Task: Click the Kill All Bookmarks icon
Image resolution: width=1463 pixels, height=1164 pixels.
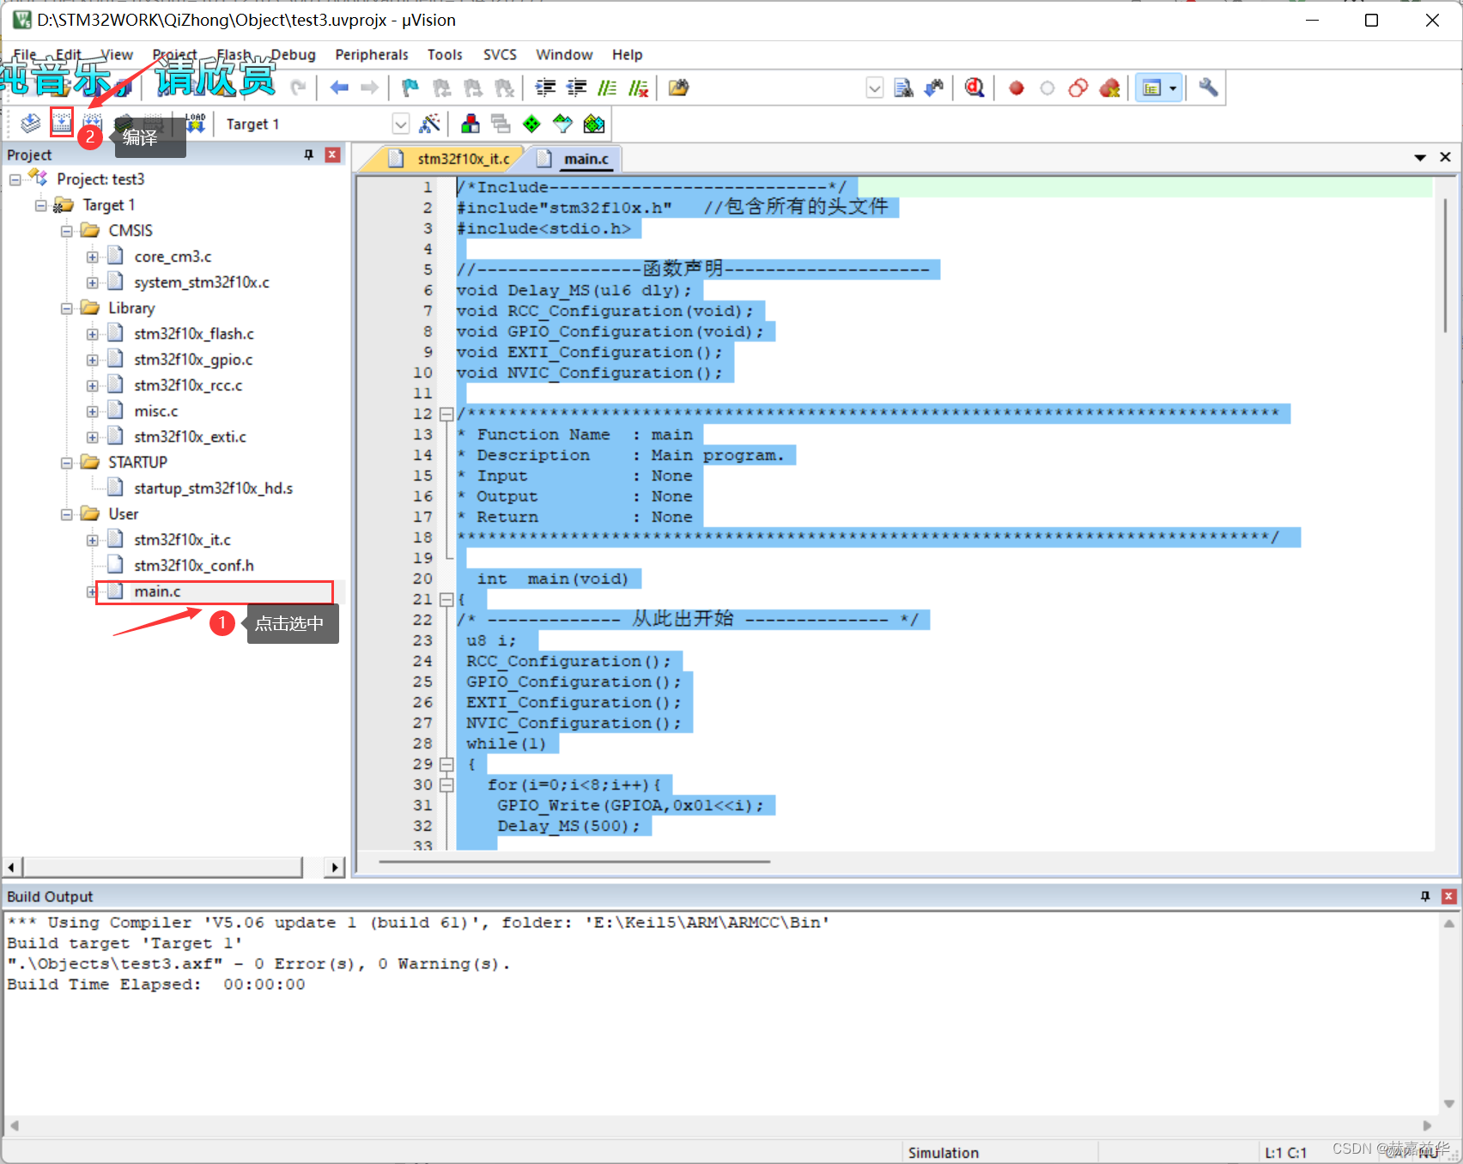Action: [503, 87]
